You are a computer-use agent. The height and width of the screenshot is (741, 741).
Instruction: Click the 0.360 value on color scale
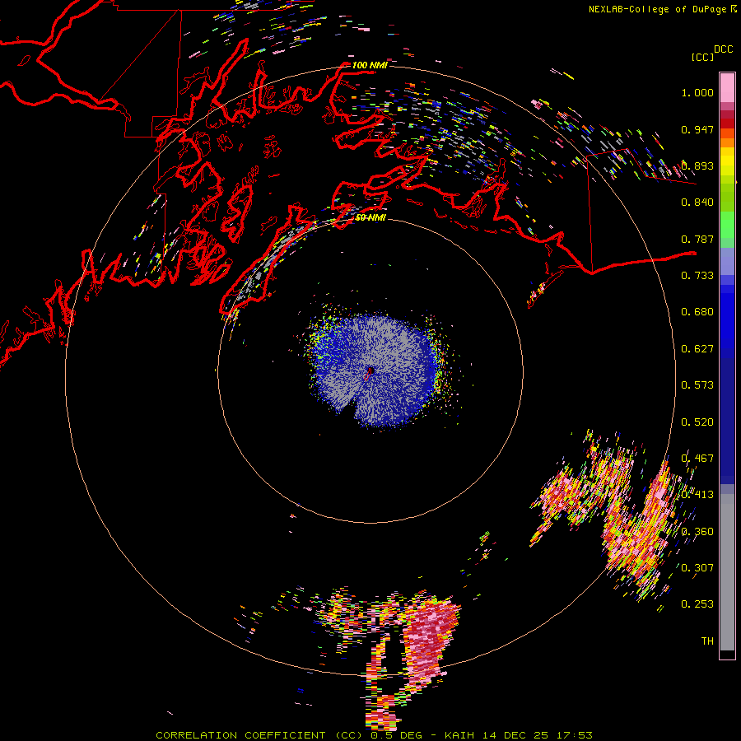coord(697,532)
